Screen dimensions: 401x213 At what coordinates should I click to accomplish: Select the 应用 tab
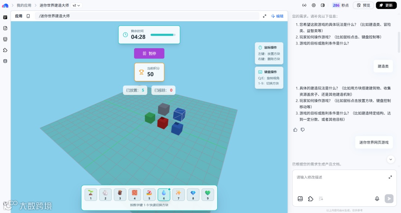[x=19, y=16]
